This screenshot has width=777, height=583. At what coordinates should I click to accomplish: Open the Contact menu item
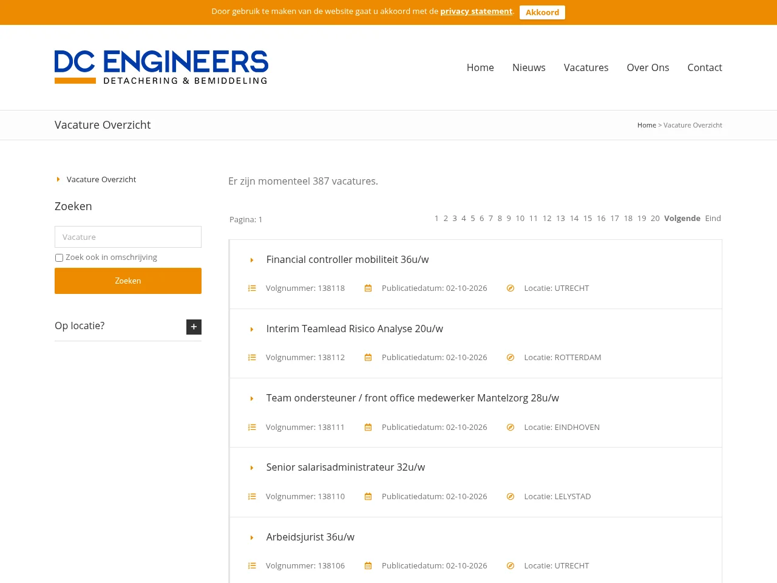tap(705, 67)
